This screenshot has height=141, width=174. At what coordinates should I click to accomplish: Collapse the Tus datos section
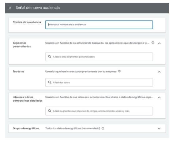(159, 72)
